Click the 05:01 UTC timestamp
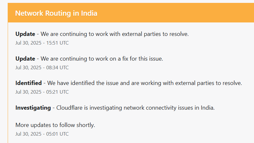Image resolution: width=254 pixels, height=143 pixels. coord(42,134)
